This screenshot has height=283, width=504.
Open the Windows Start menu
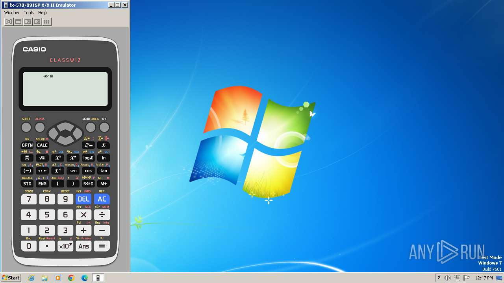pos(11,278)
